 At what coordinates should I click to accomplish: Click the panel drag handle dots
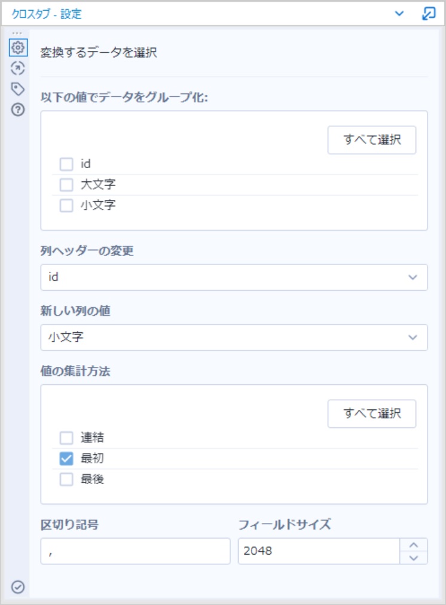click(x=17, y=33)
